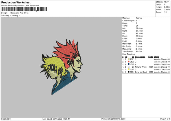The image size is (171, 121).
Task: Click the Machine value 'Tajima'
Action: (139, 18)
